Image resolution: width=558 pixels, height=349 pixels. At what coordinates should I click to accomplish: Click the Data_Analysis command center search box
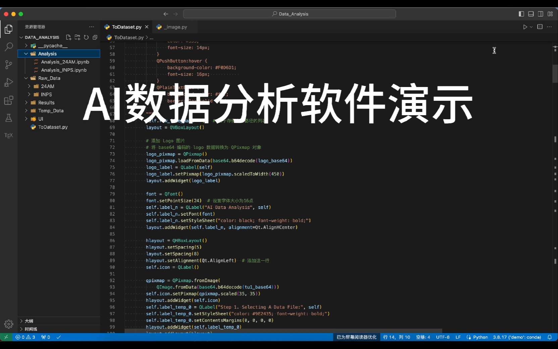(x=290, y=14)
